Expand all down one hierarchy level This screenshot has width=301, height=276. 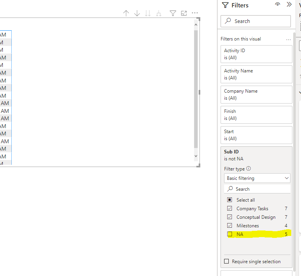pyautogui.click(x=159, y=13)
